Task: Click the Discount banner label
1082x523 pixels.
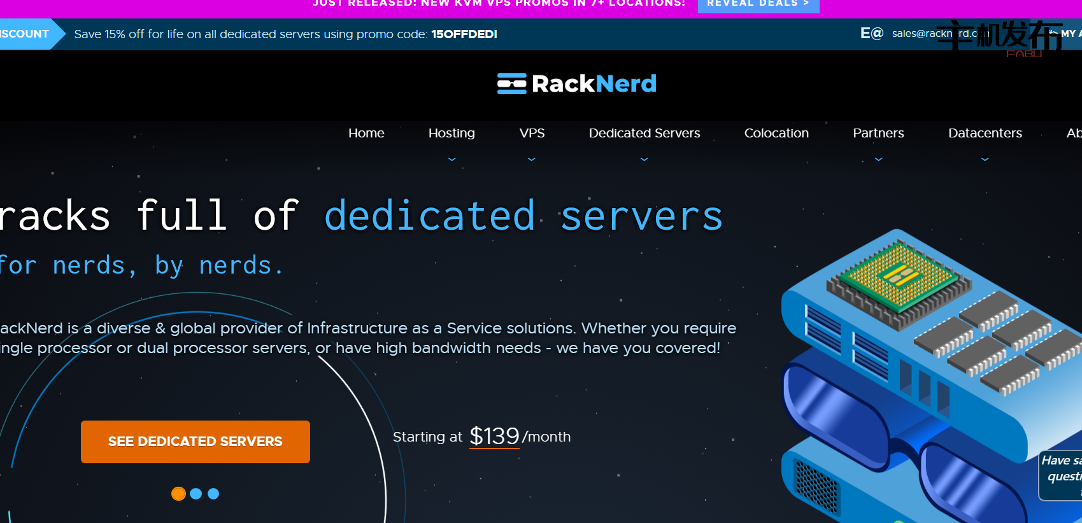Action: pos(25,34)
